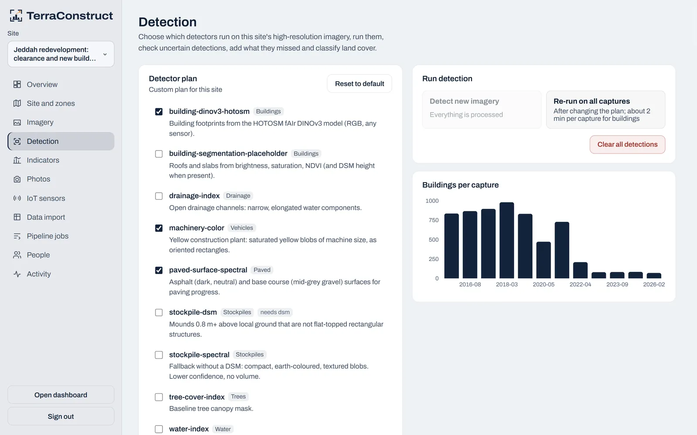697x435 pixels.
Task: Click the Detection scan icon
Action: pos(17,141)
